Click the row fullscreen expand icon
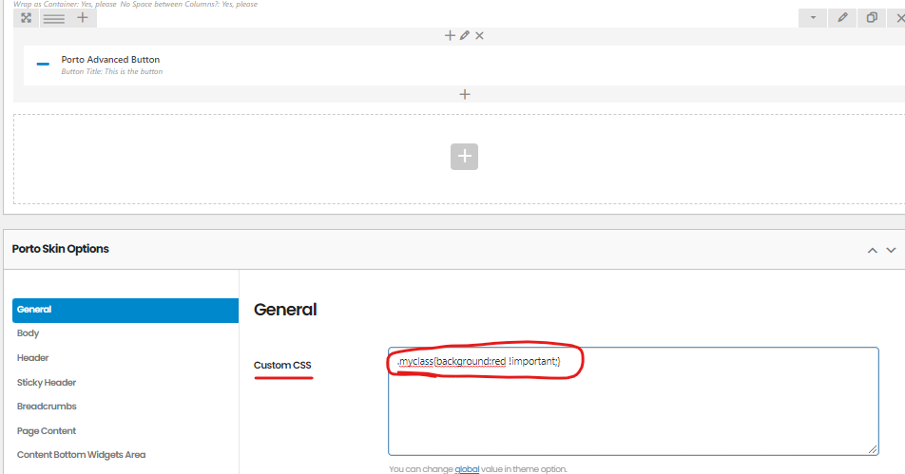Image resolution: width=905 pixels, height=474 pixels. [x=26, y=18]
